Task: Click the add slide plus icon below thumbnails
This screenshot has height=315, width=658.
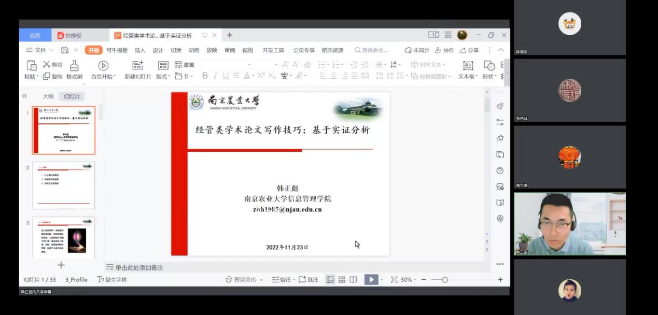Action: coord(61,265)
